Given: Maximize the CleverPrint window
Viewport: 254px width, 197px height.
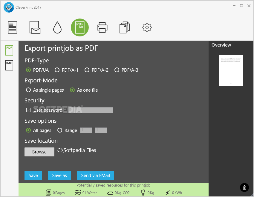Looking at the screenshot, I should coord(241,6).
